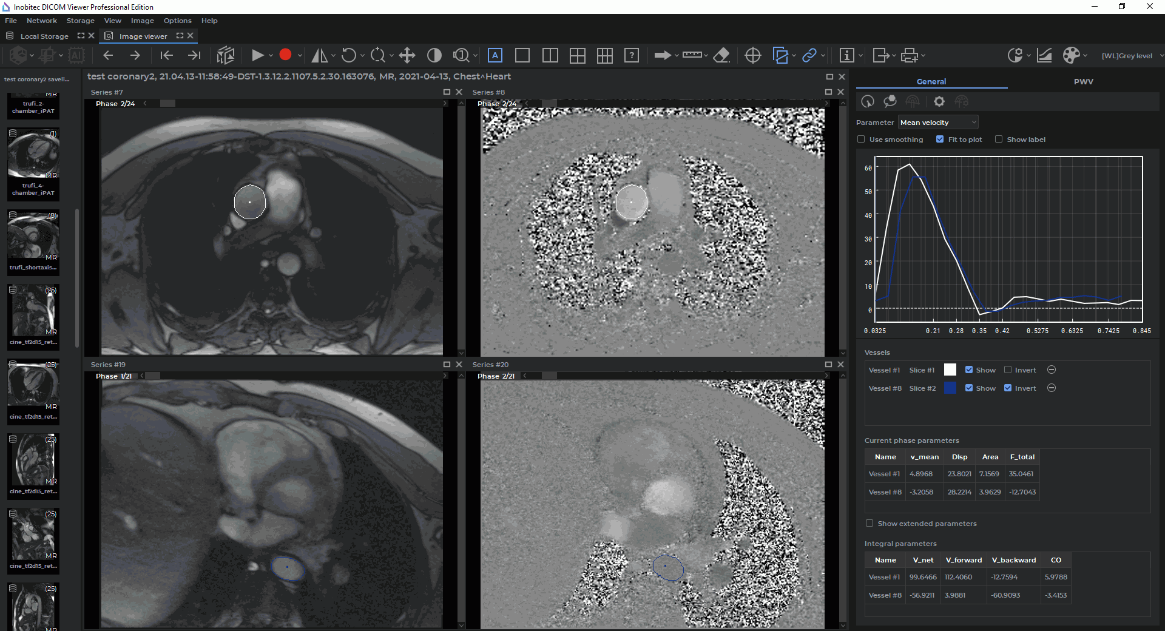
Task: Open the MPR 3D cube icon
Action: pyautogui.click(x=225, y=55)
